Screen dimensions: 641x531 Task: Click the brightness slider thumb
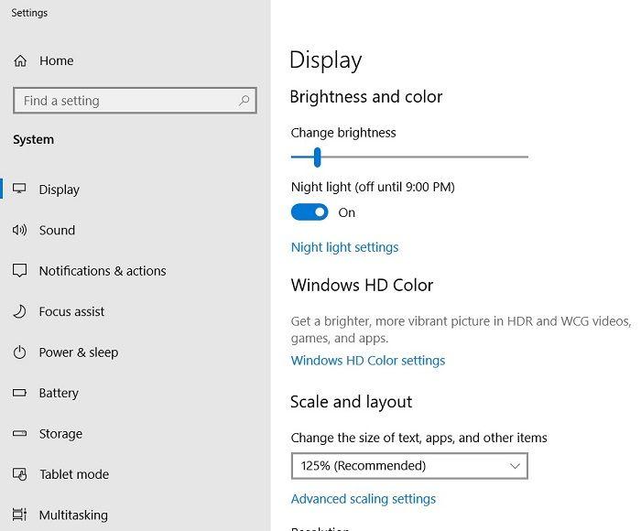tap(317, 157)
